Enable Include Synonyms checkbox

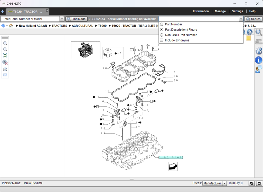pyautogui.click(x=162, y=40)
